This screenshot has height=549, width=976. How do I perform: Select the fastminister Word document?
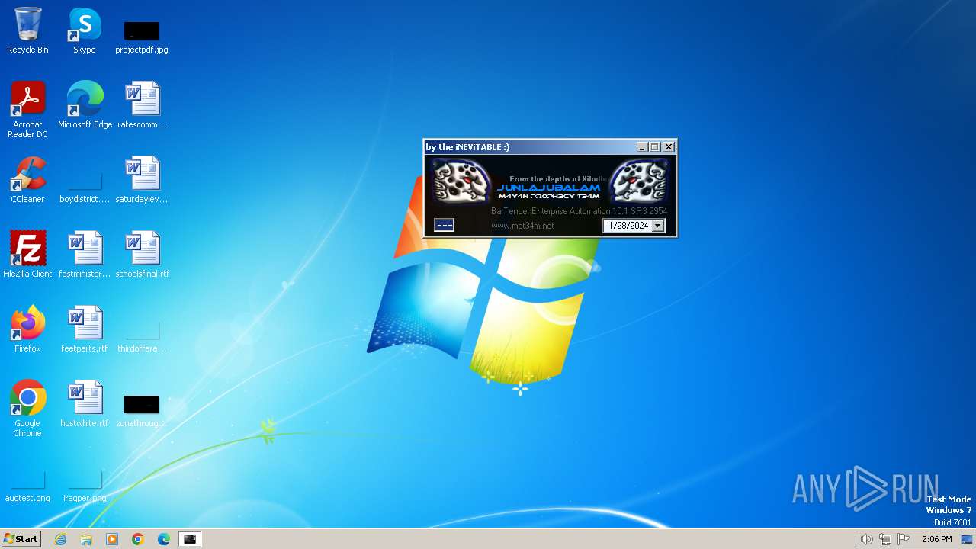coord(85,255)
